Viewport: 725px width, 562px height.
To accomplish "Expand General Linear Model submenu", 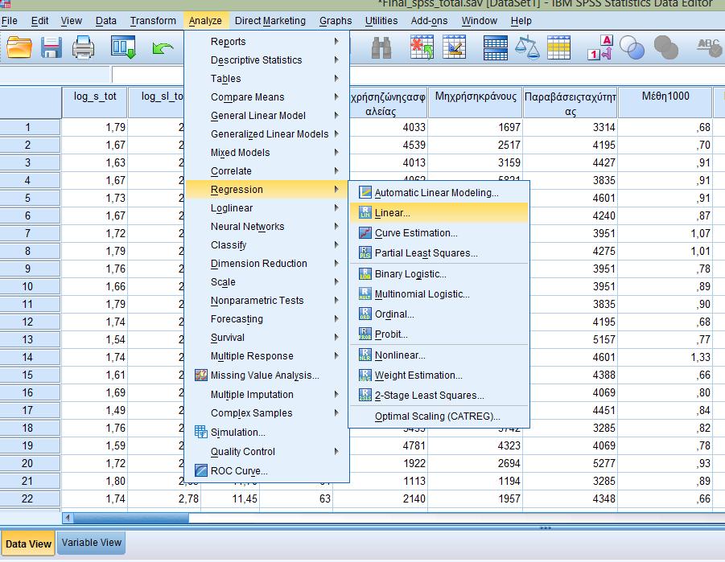I will click(x=266, y=116).
